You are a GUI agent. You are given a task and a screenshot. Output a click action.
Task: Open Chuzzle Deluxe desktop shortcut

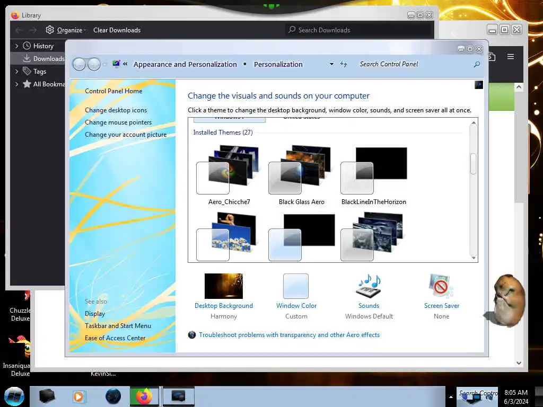(19, 306)
